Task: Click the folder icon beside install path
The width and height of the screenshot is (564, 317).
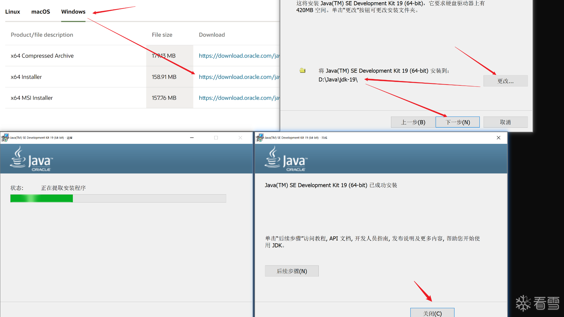Action: [302, 70]
